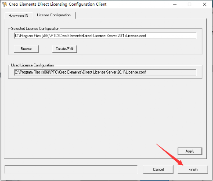This screenshot has width=213, height=181.
Task: Click the empty status field beside Cancel
Action: tap(71, 170)
